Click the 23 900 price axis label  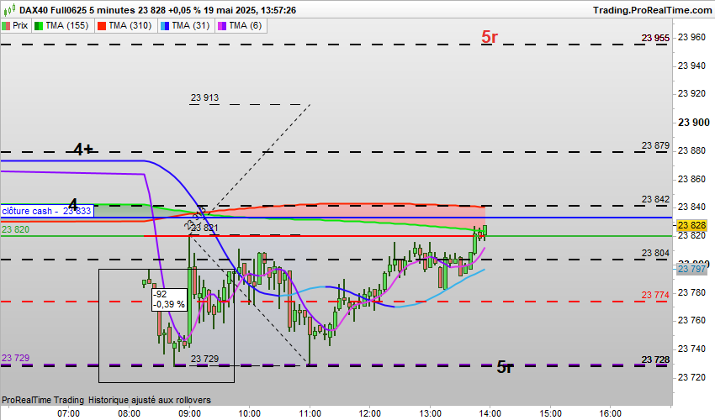tap(694, 122)
